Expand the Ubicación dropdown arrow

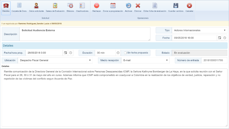click(90, 60)
